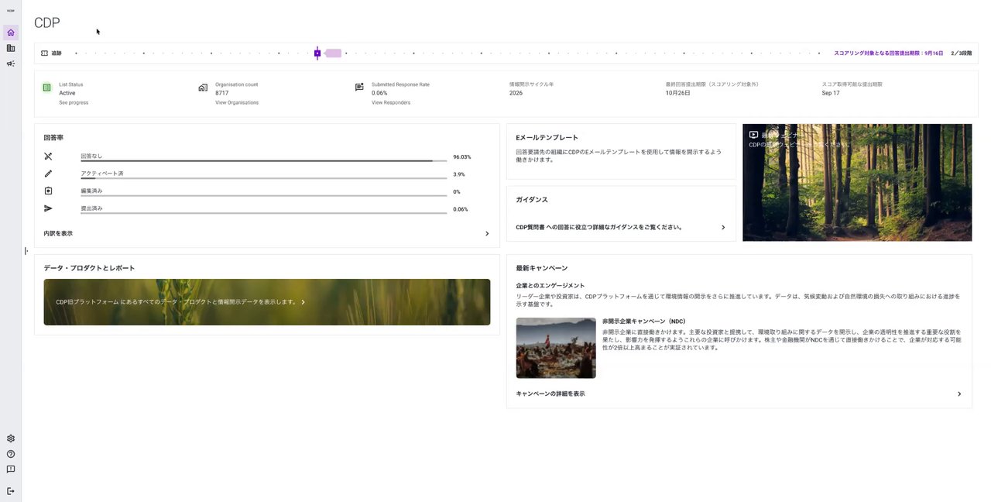This screenshot has width=991, height=502.
Task: Open the settings gear in the sidebar
Action: (x=11, y=438)
